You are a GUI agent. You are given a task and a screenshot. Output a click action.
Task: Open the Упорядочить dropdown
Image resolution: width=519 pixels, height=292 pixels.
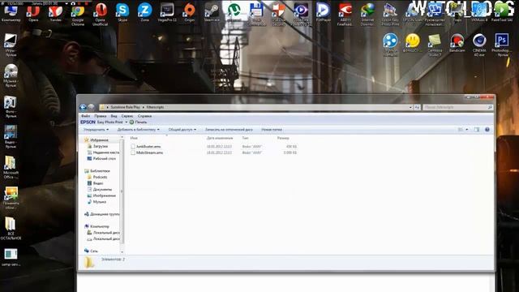tap(96, 130)
